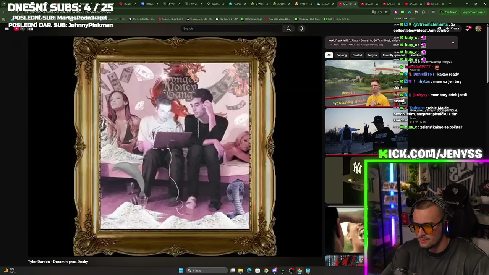Select the Related filter chip
The width and height of the screenshot is (489, 275).
(357, 55)
